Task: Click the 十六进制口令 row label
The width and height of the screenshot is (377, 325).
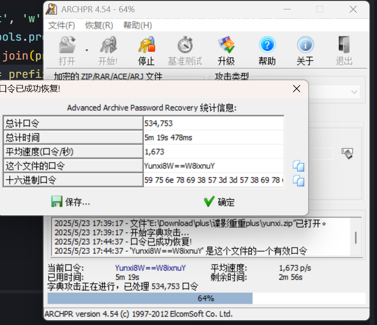Action: tap(74, 180)
